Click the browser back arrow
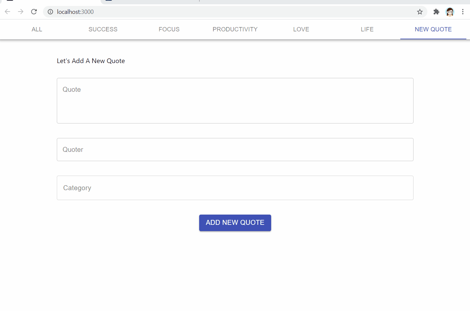The image size is (470, 311). tap(8, 12)
